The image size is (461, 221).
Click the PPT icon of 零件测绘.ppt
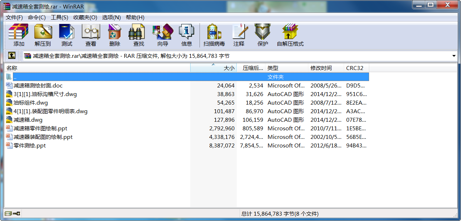pos(9,145)
